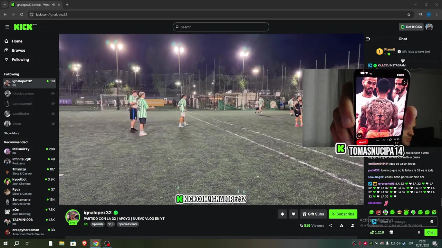Open the Kick hamburger sidebar menu

tap(7, 27)
